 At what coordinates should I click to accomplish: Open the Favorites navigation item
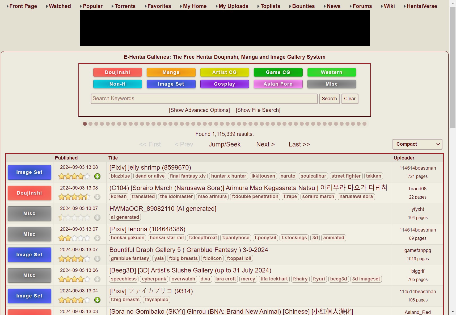[x=159, y=6]
